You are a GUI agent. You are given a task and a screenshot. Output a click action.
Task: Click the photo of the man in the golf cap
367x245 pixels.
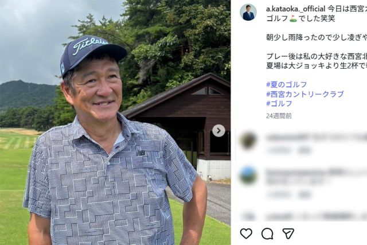tap(115, 123)
